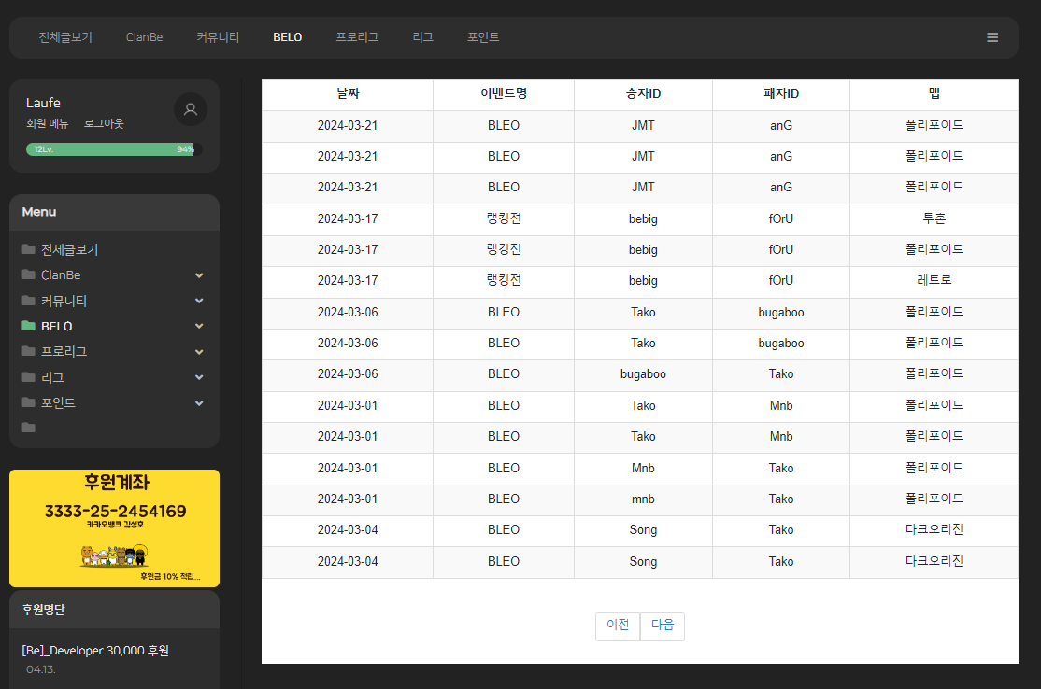Click green folder icon next to BELO
The width and height of the screenshot is (1041, 689).
tap(29, 326)
